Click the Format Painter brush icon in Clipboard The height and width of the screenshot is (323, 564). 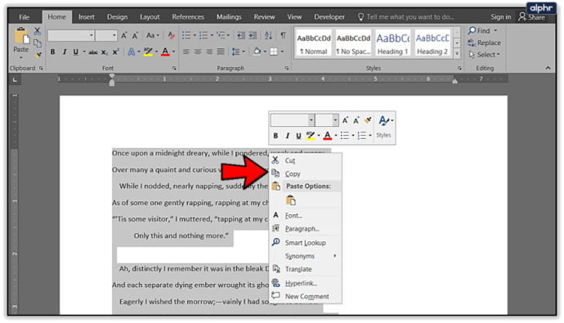pyautogui.click(x=38, y=55)
